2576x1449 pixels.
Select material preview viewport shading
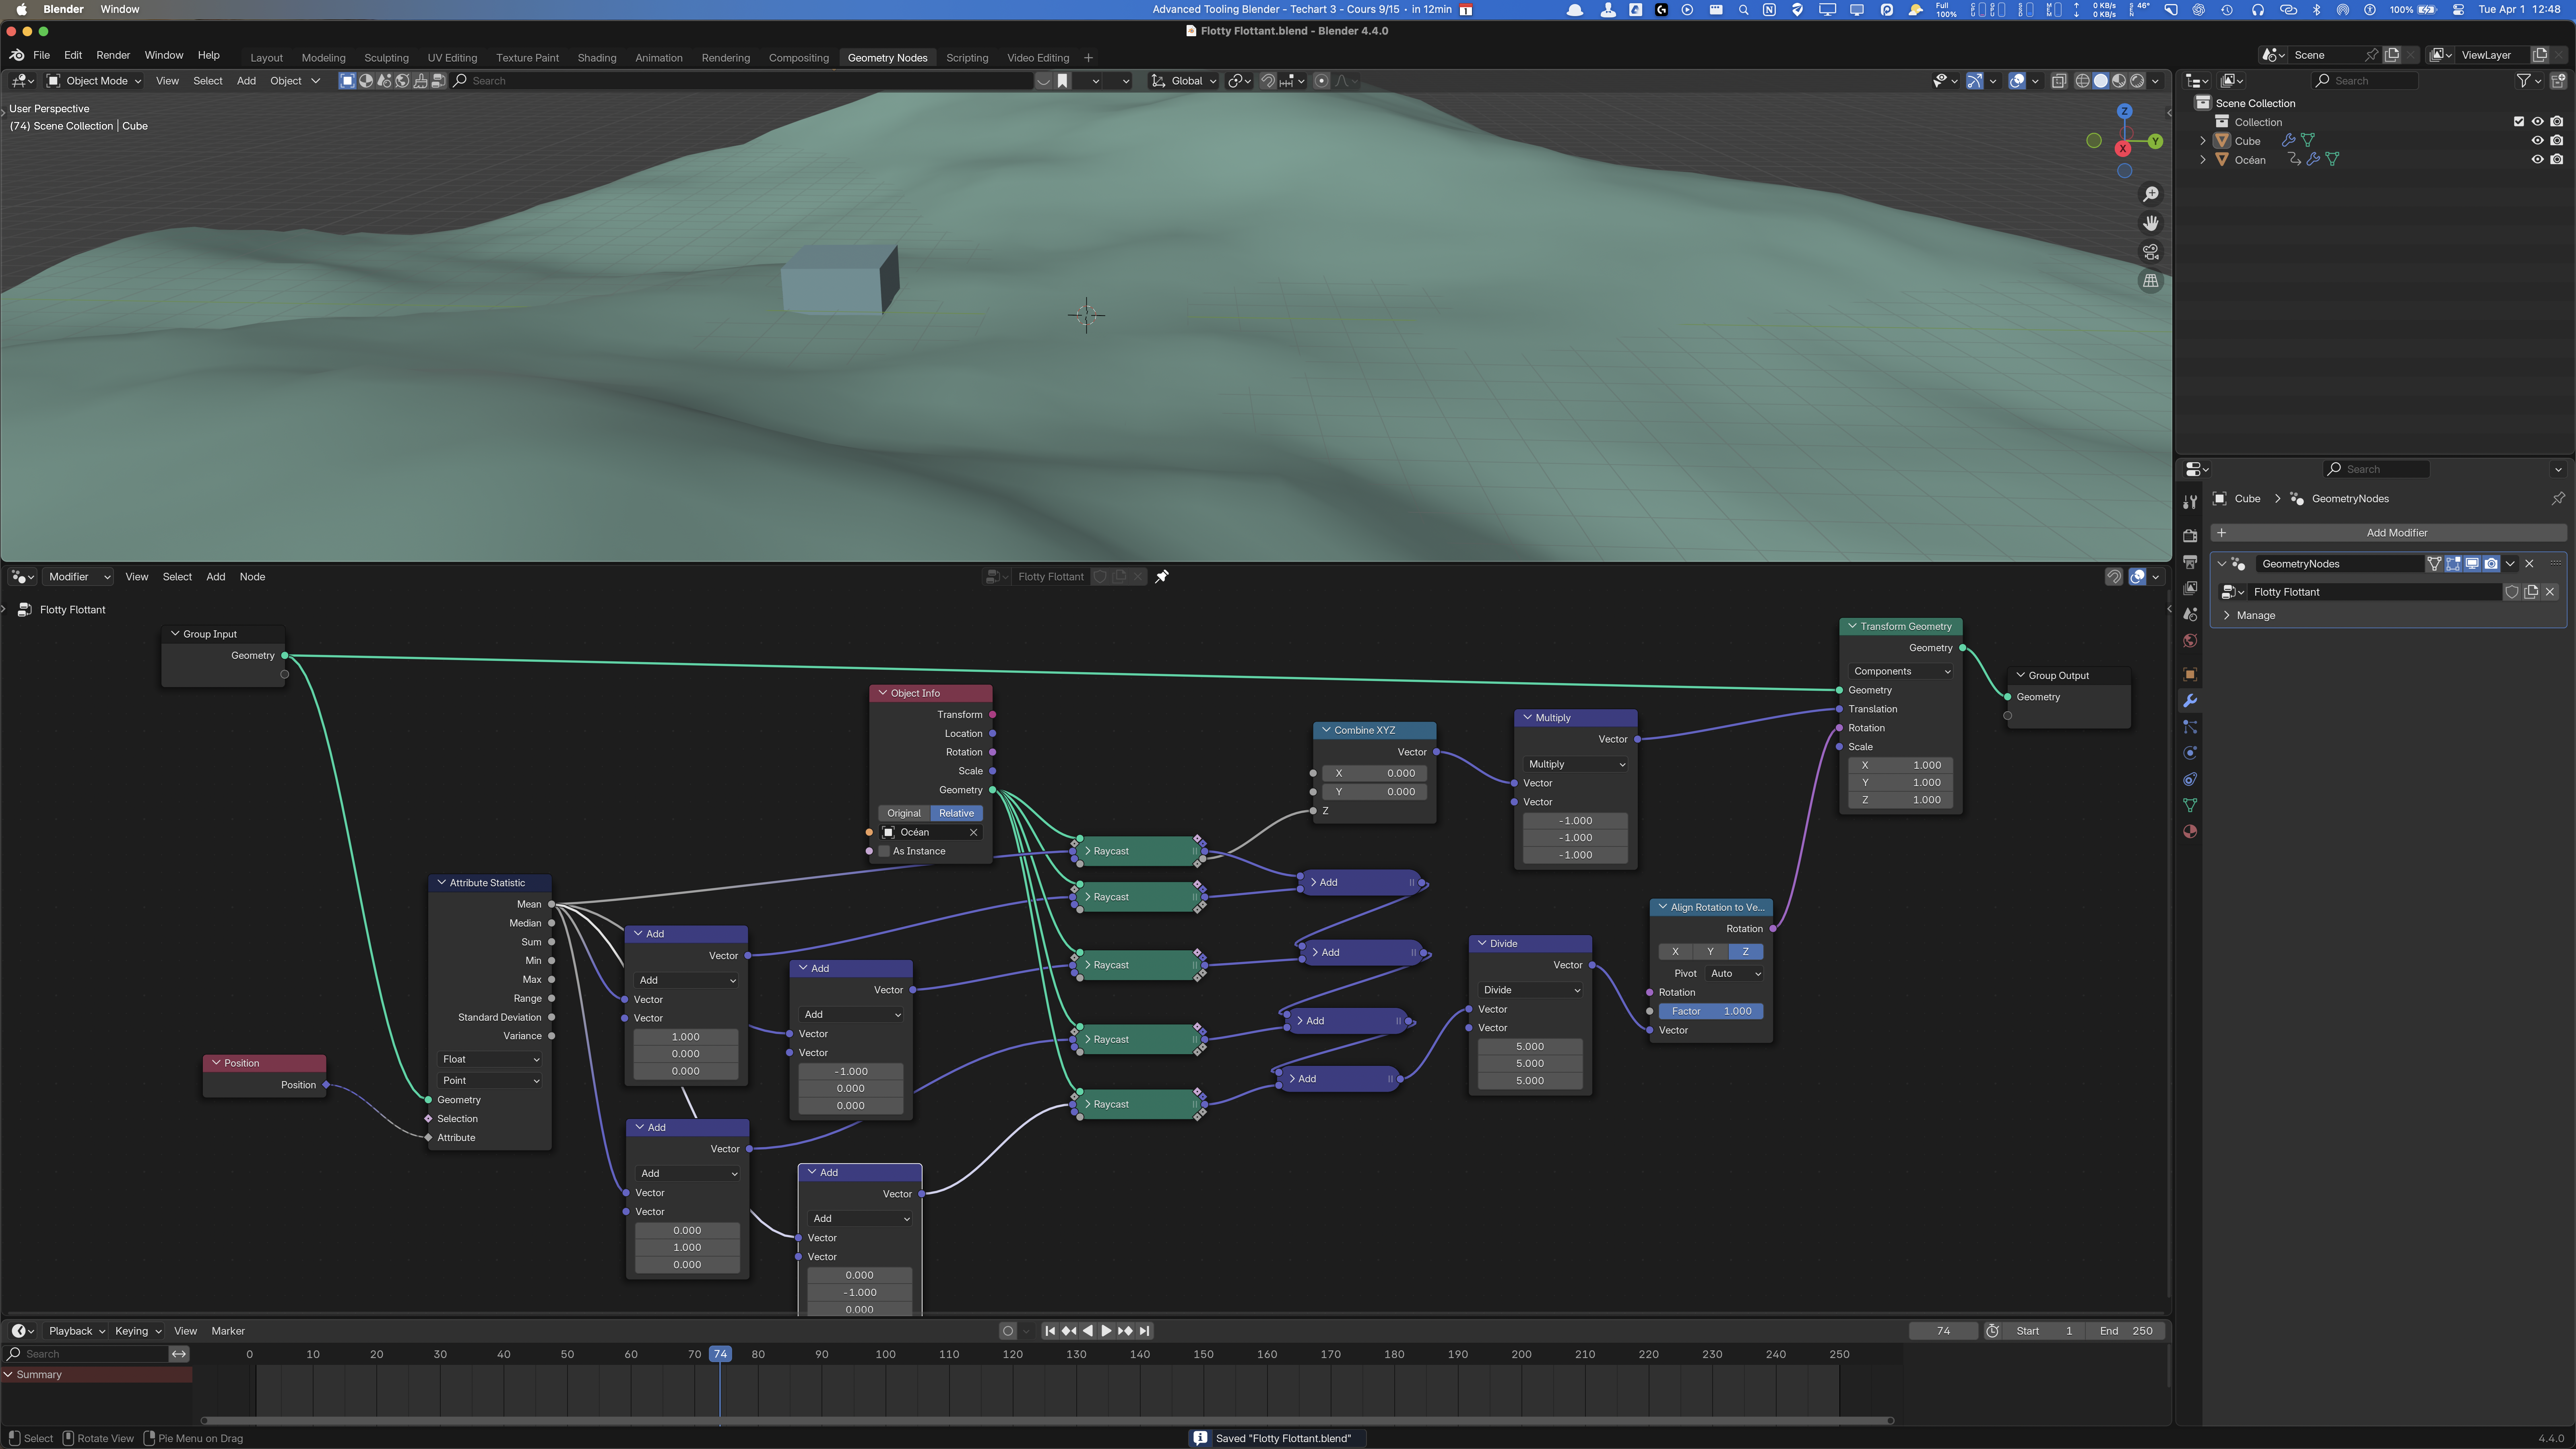2119,81
